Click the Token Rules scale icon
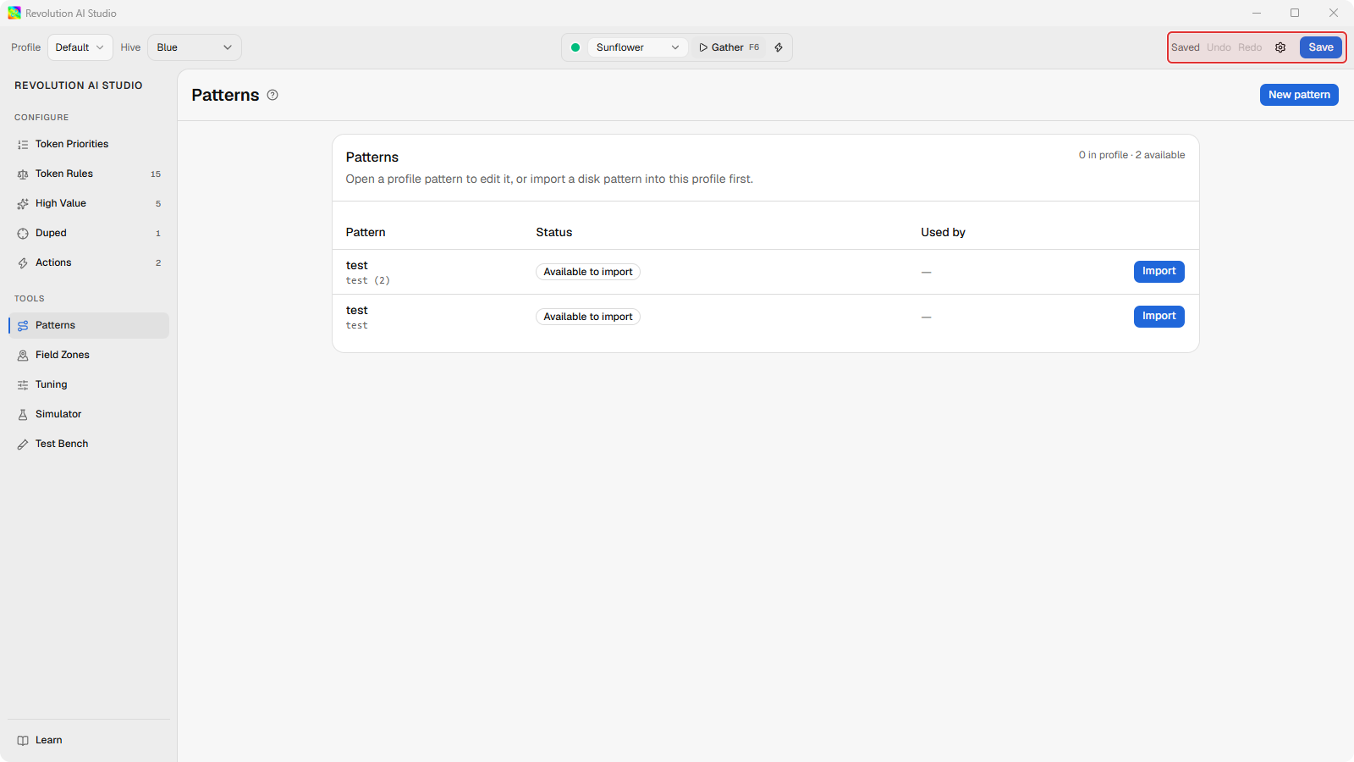The image size is (1354, 762). click(x=23, y=174)
